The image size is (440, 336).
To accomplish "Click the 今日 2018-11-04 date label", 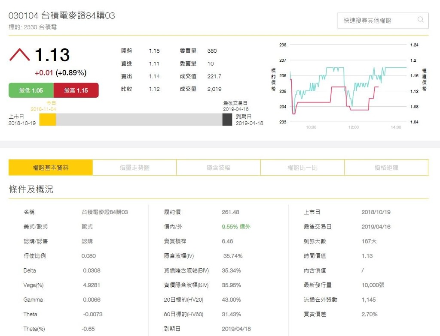I will tap(43, 106).
